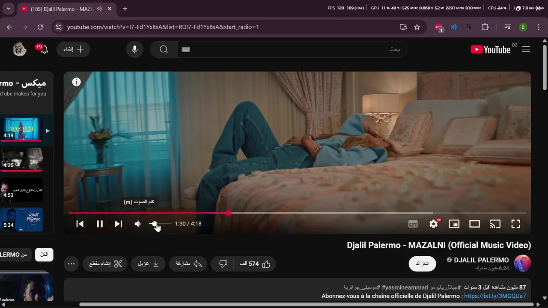Play the 4:53 playlist video thumbnail
The image size is (548, 308).
(21, 189)
